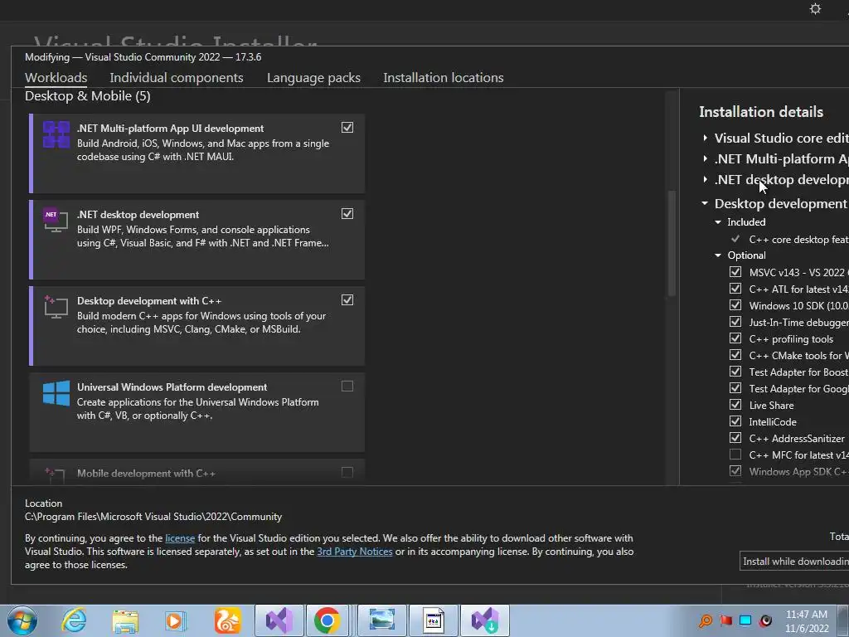Expand .NET desktop development details node
849x637 pixels.
tap(705, 179)
